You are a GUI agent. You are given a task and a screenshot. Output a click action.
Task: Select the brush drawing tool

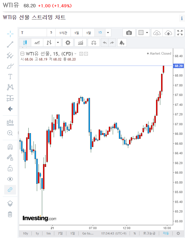pos(10,66)
